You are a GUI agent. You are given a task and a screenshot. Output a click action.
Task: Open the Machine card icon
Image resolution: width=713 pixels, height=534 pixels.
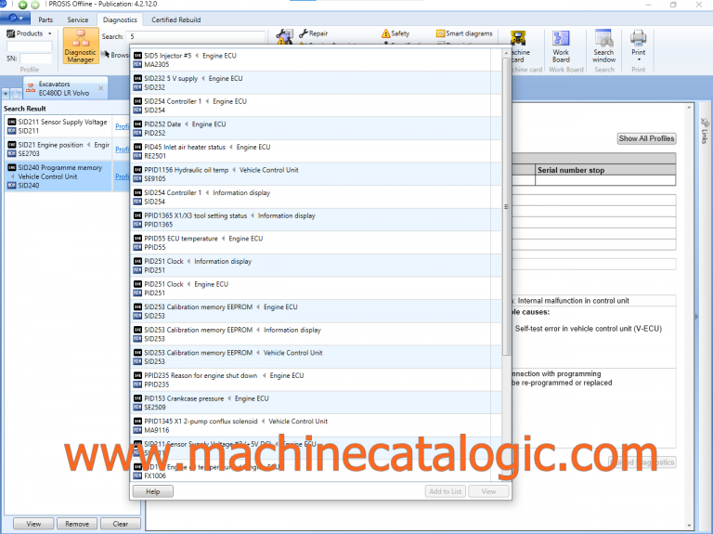point(518,38)
